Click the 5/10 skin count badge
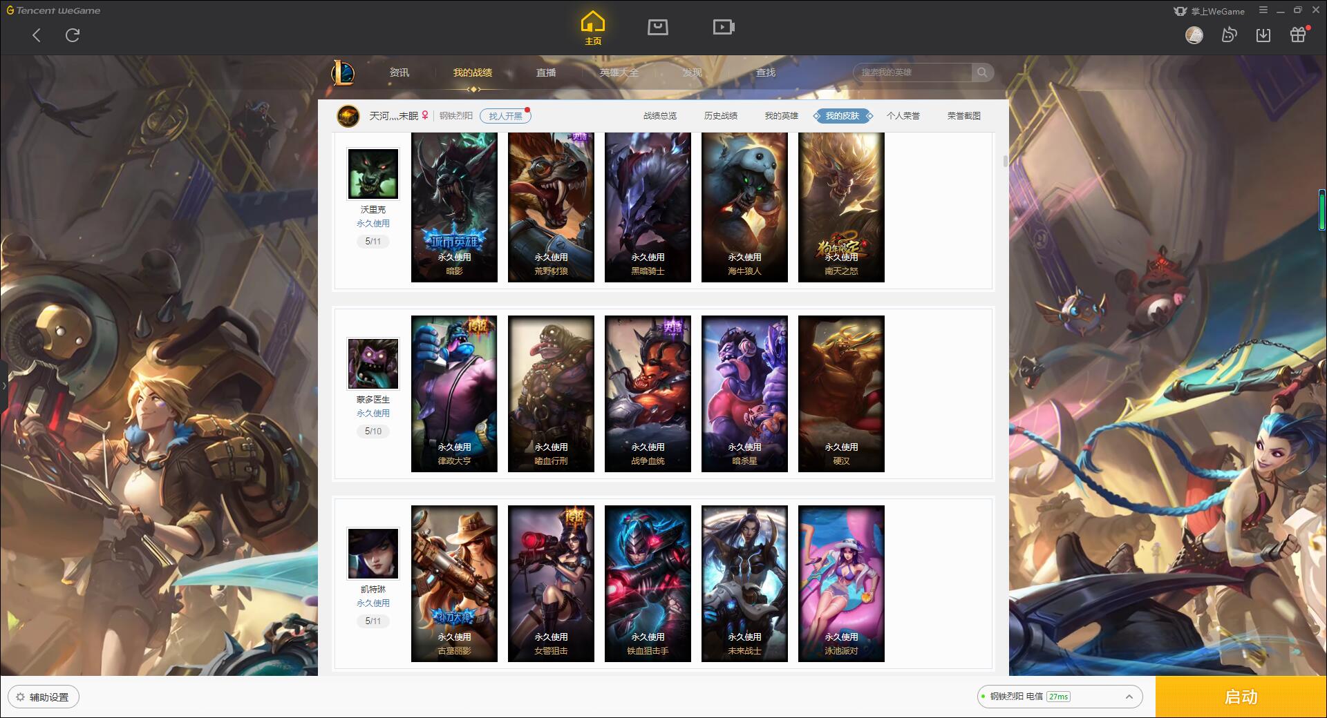The height and width of the screenshot is (718, 1327). pyautogui.click(x=373, y=431)
